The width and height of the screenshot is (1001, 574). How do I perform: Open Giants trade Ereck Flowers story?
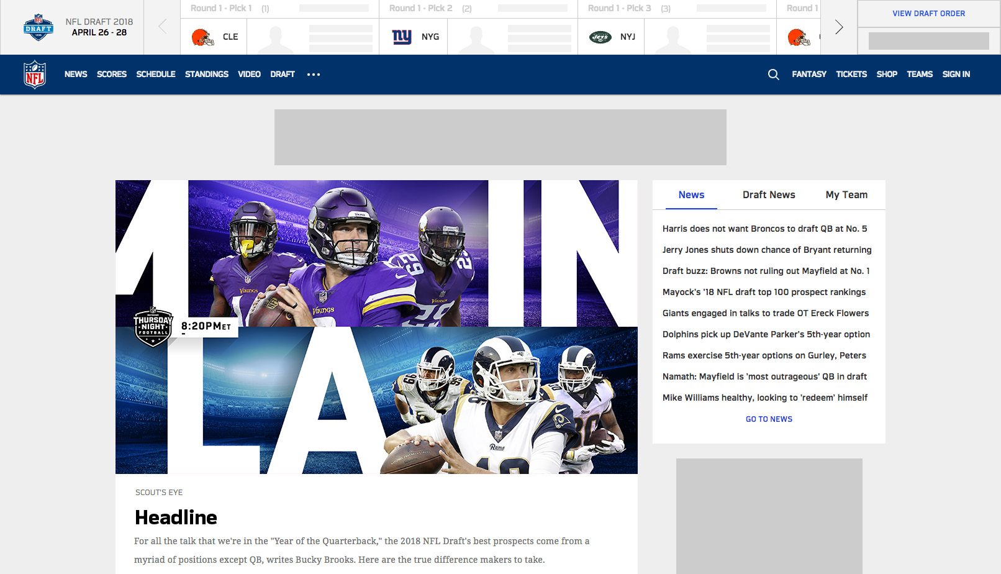coord(766,313)
